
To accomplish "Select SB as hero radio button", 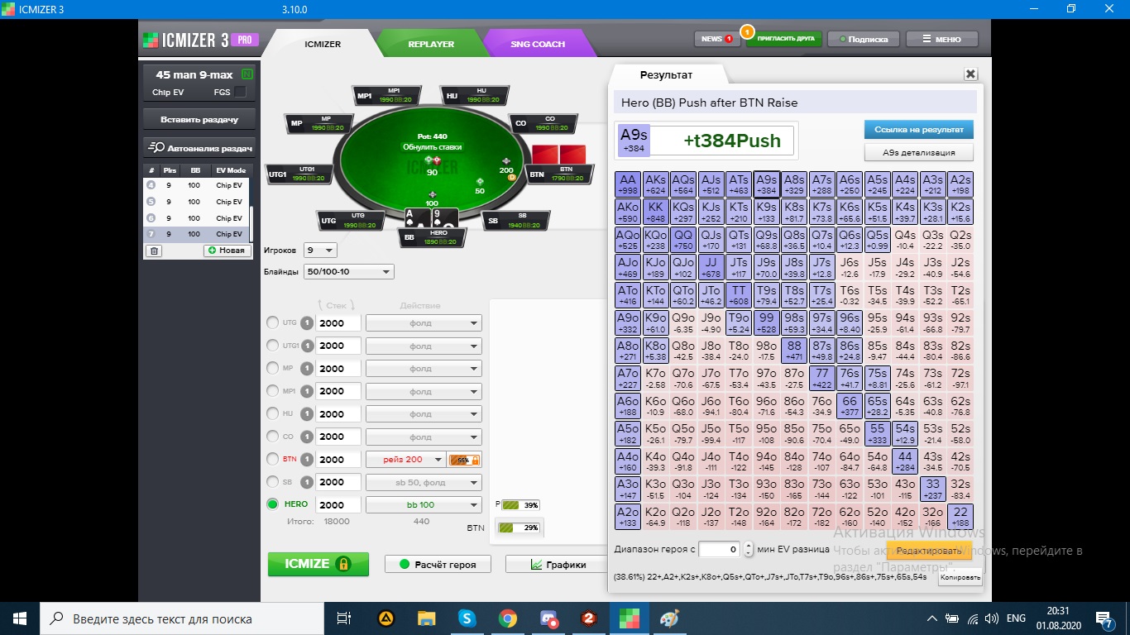I will 273,482.
